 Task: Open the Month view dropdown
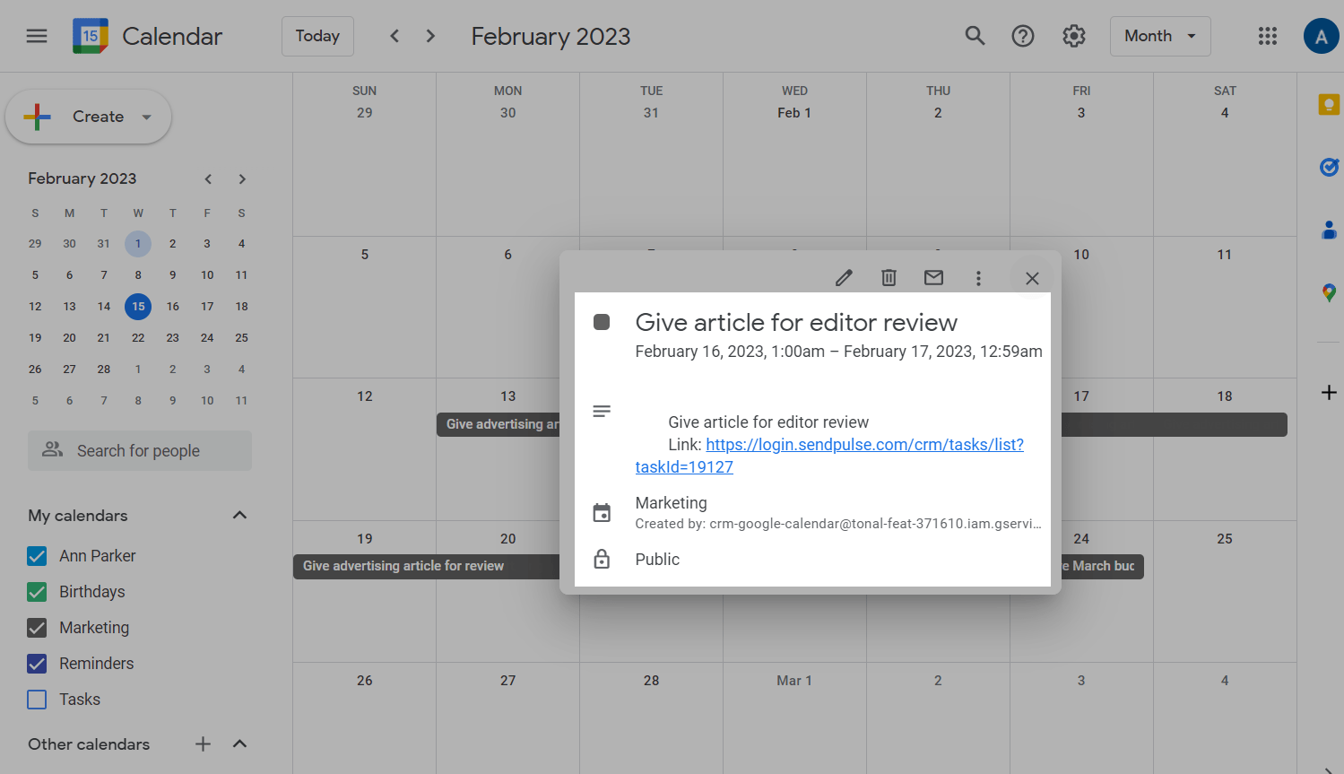1159,36
